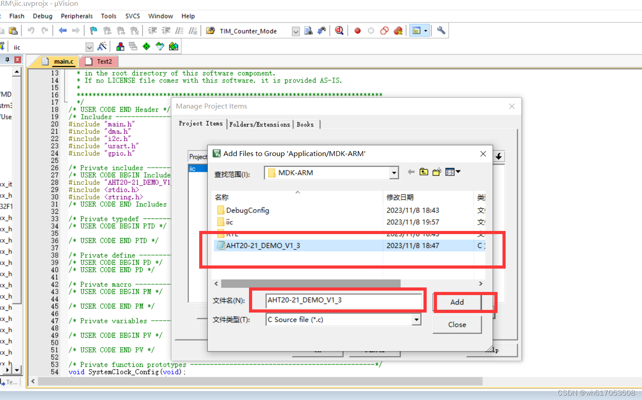This screenshot has width=642, height=400.
Task: Open Find in Files folder icon
Action: [210, 30]
